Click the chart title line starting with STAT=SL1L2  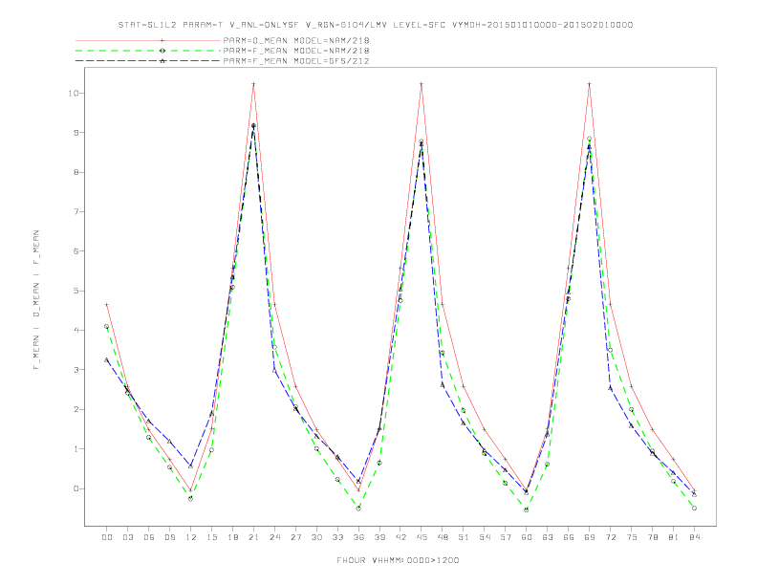[x=375, y=25]
